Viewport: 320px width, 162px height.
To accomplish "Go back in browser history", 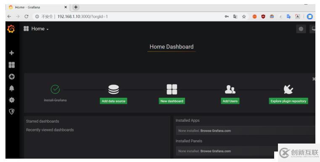I will pyautogui.click(x=9, y=16).
